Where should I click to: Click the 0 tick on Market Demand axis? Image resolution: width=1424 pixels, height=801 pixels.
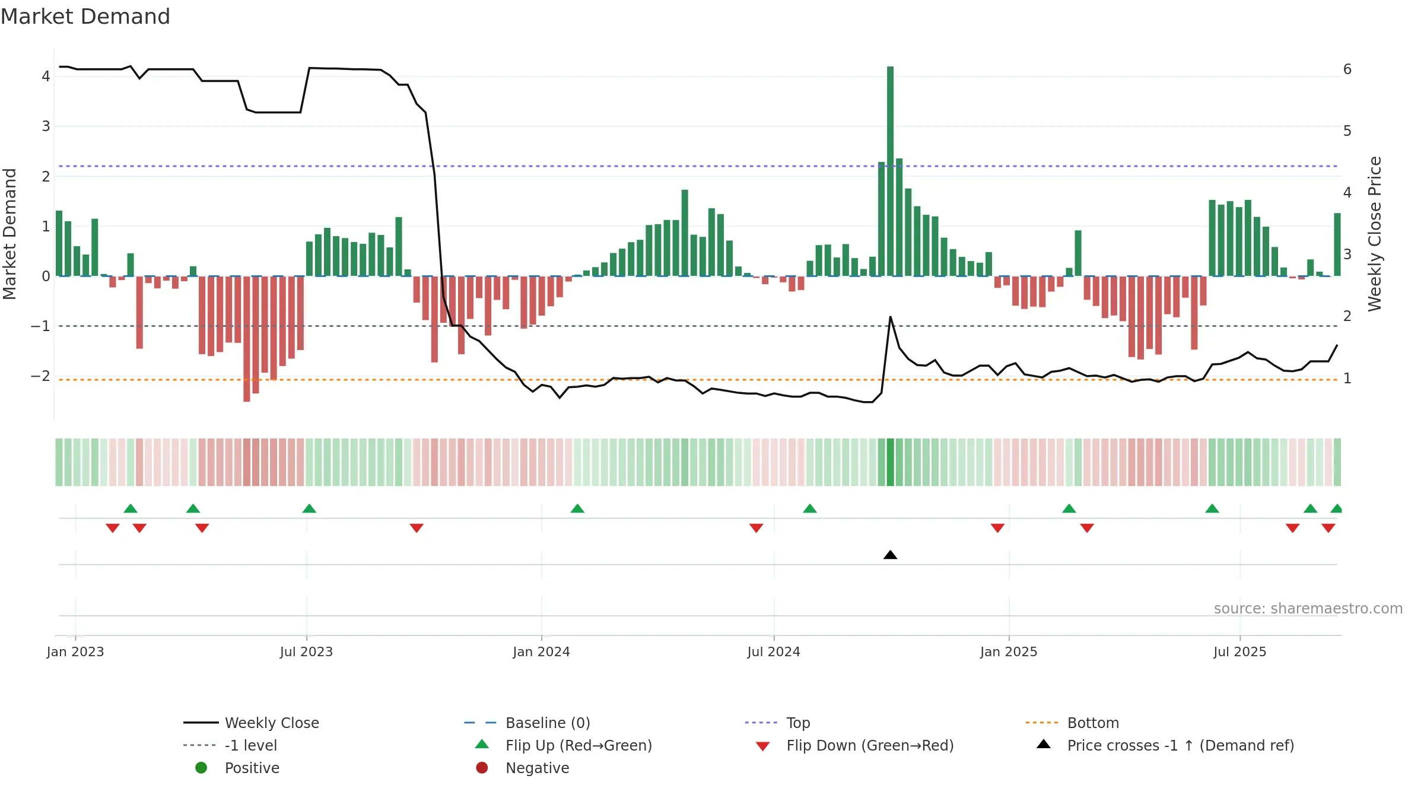pyautogui.click(x=46, y=276)
